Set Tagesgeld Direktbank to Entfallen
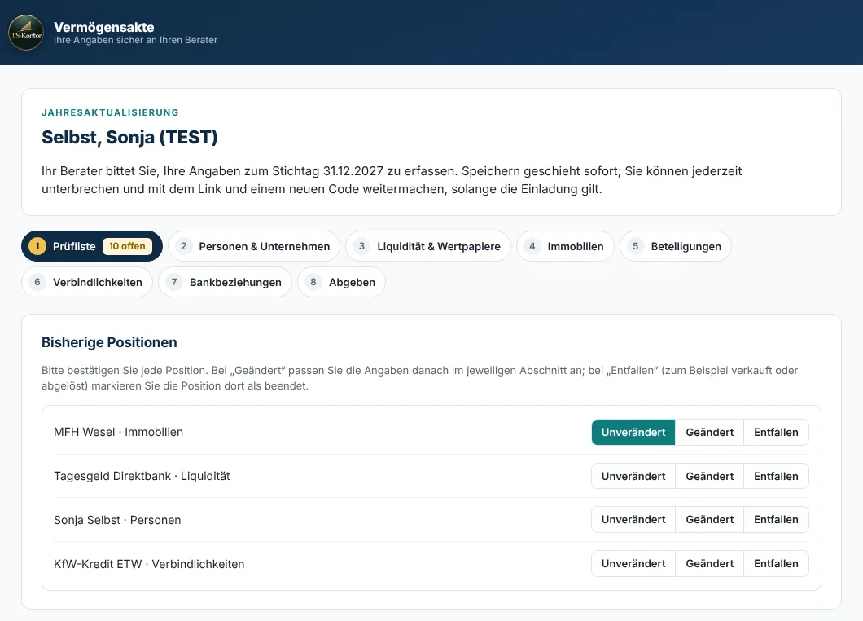Viewport: 863px width, 621px height. pyautogui.click(x=776, y=476)
